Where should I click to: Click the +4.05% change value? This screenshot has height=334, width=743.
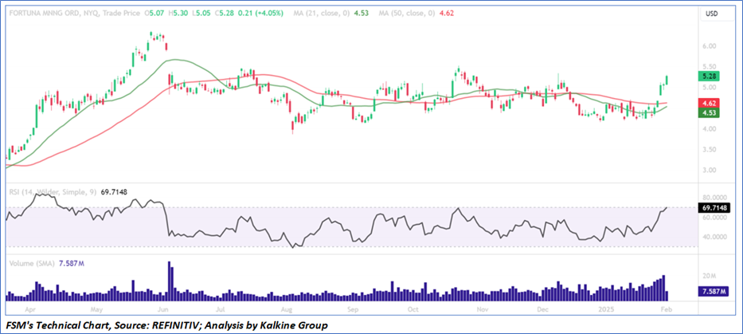270,14
